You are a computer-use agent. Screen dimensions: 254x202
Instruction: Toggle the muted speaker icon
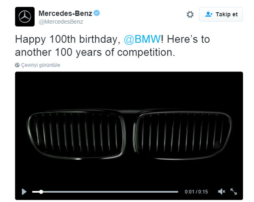221,191
